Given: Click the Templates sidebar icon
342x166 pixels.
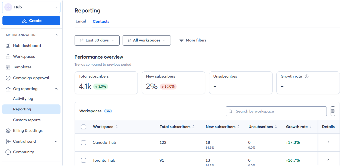Looking at the screenshot, I should [8, 67].
